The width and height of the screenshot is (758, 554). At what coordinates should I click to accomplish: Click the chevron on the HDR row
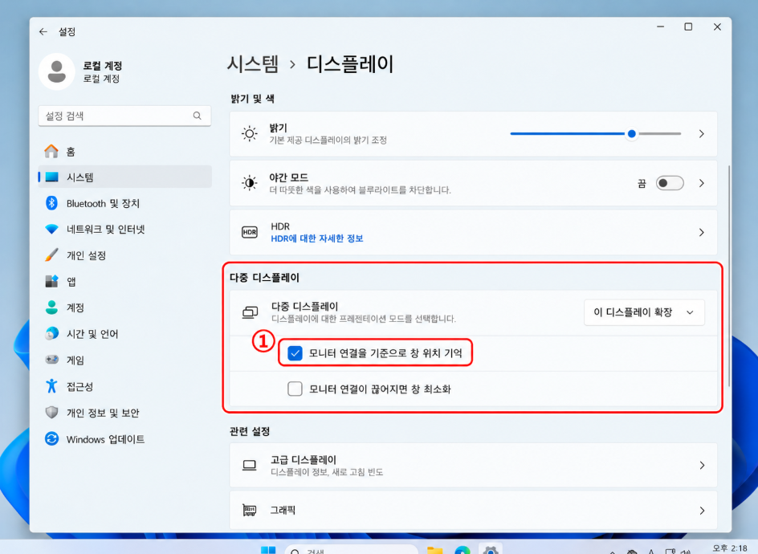702,233
